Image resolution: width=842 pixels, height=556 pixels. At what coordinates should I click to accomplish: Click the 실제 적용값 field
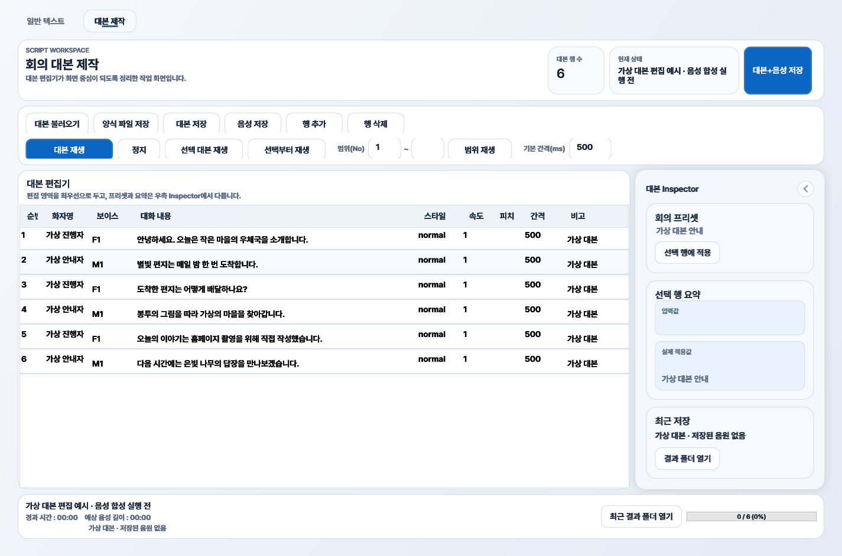tap(730, 365)
